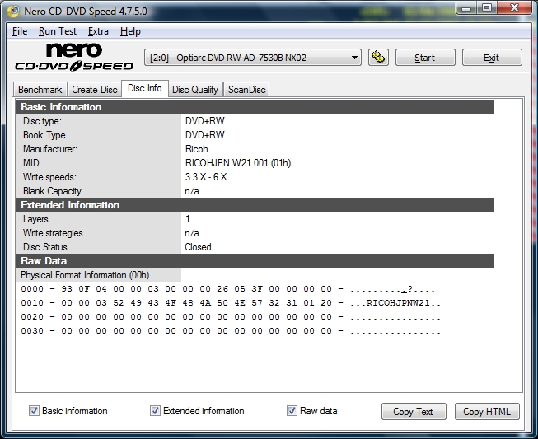The image size is (538, 439).
Task: Switch to the Create Disc tab
Action: tap(95, 90)
